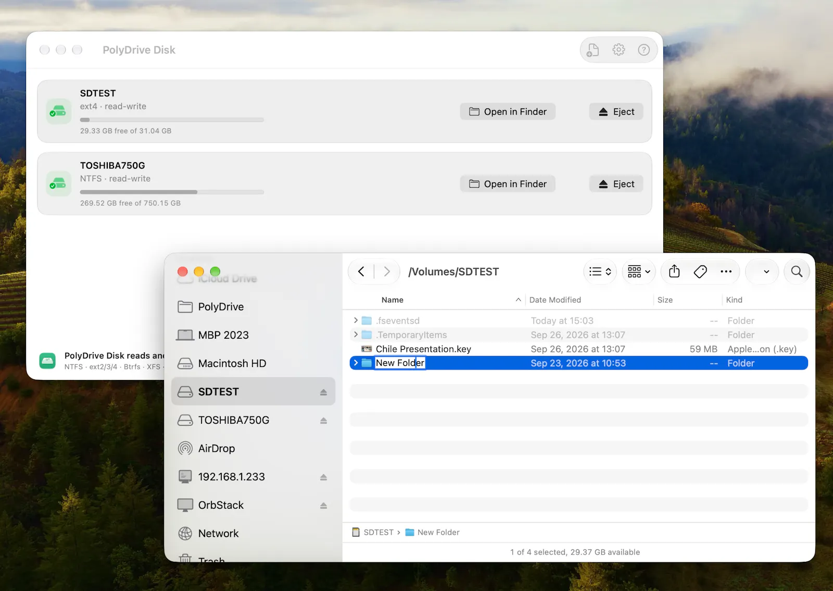The image size is (833, 591).
Task: Expand the .fseventsd folder
Action: click(356, 321)
